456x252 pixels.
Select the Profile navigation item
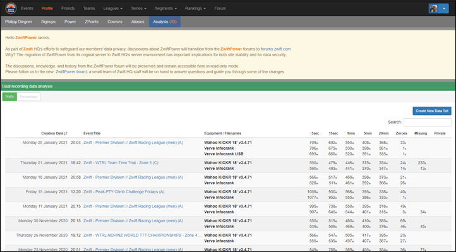[x=47, y=8]
